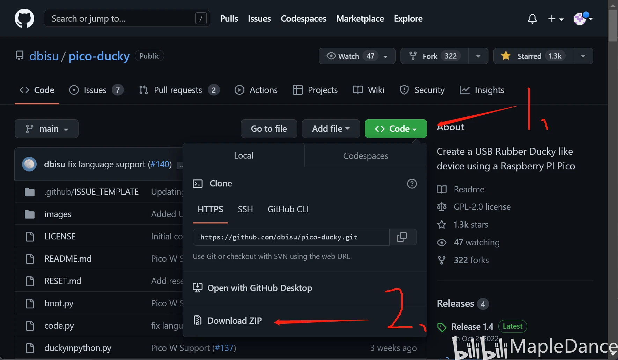Open the boot.py file

tap(59, 304)
